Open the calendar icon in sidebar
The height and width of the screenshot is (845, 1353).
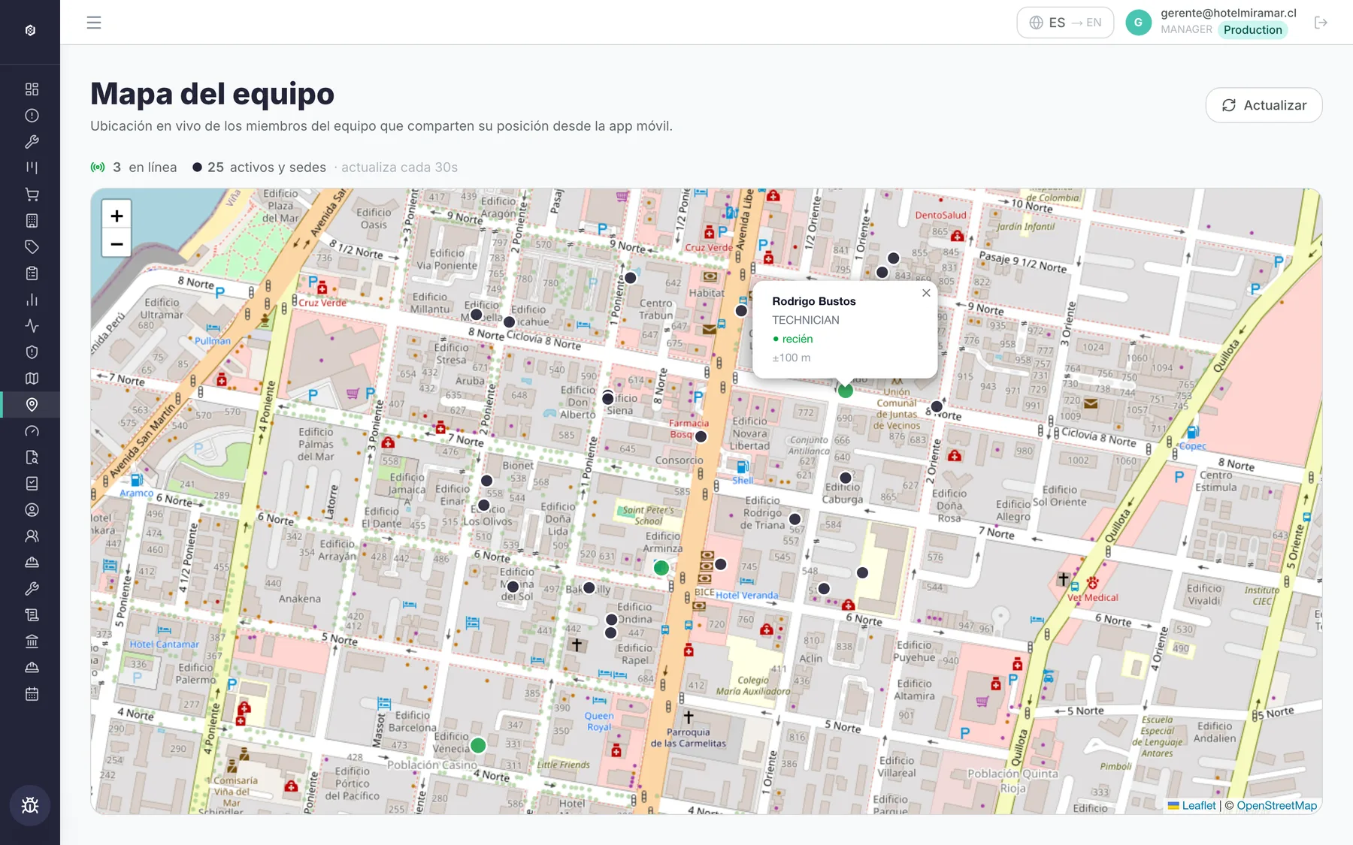click(32, 694)
